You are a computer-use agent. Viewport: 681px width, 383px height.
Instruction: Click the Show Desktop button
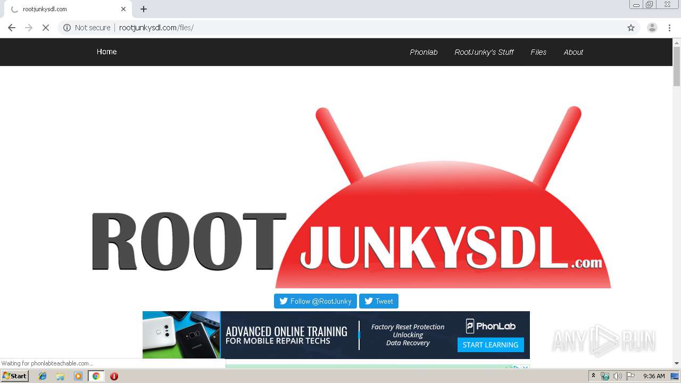[x=675, y=376]
